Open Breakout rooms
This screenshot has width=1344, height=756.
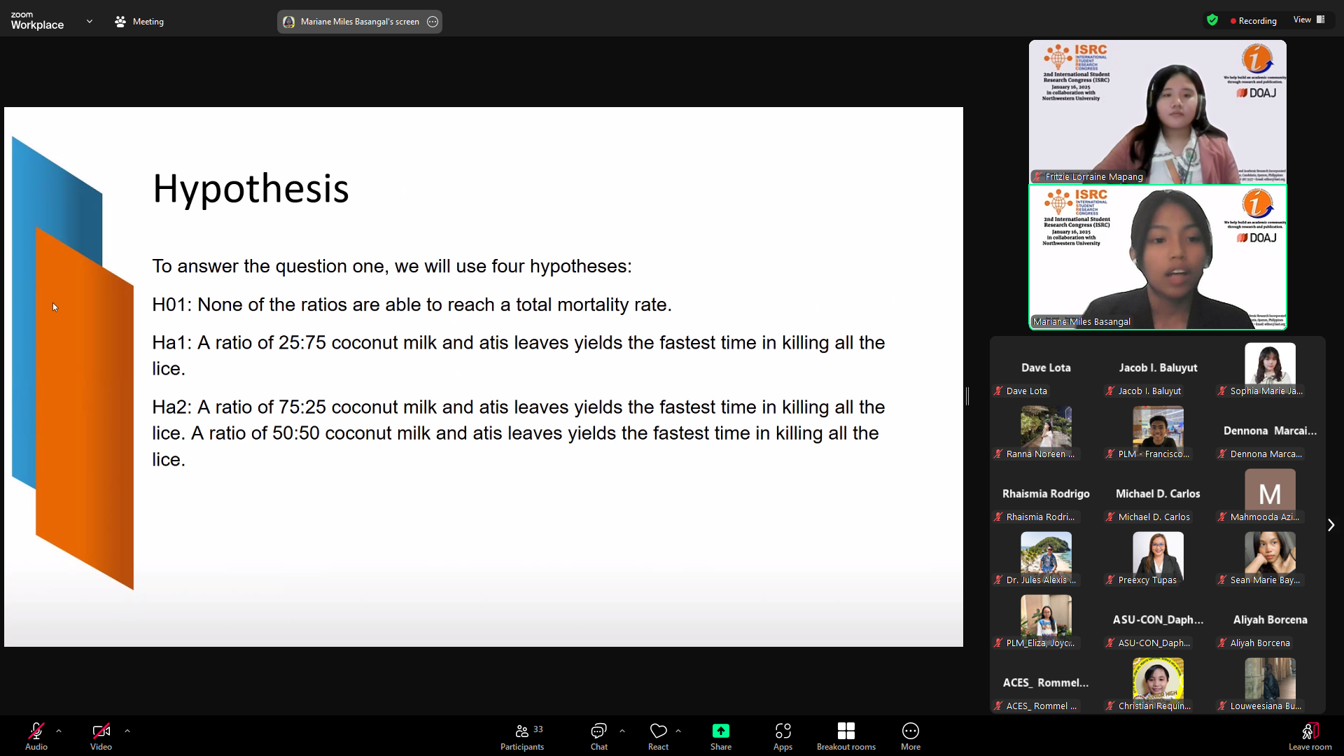846,731
